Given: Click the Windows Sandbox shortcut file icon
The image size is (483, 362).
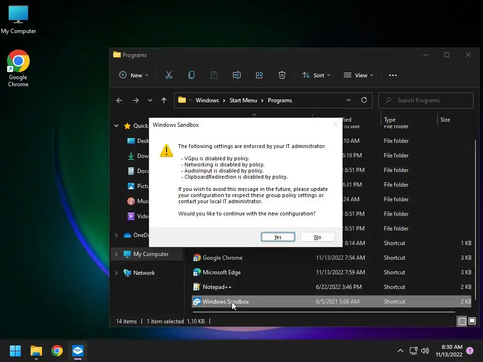Looking at the screenshot, I should [x=197, y=302].
